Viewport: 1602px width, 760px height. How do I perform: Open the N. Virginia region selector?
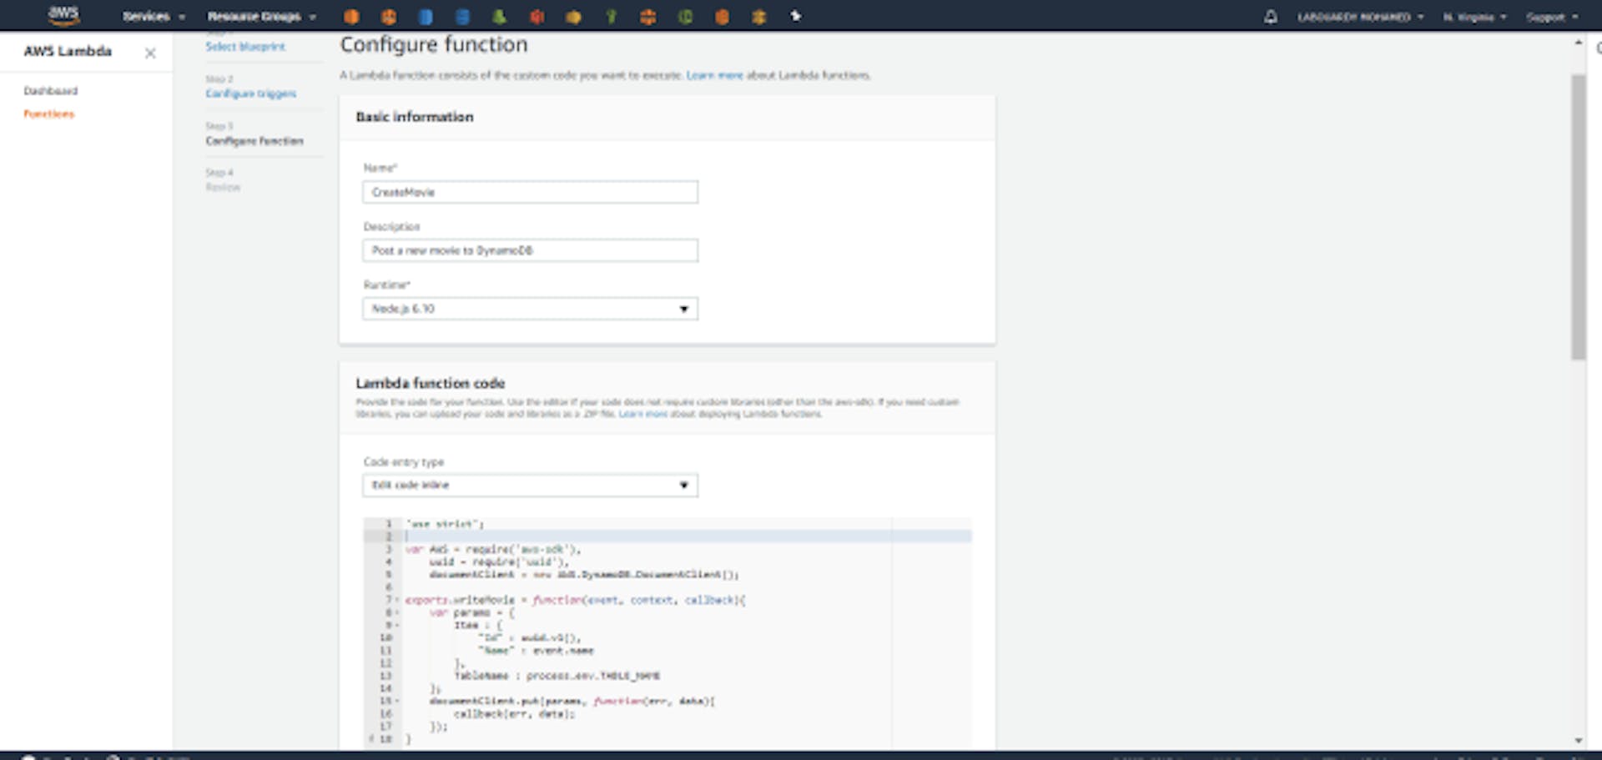click(x=1474, y=17)
